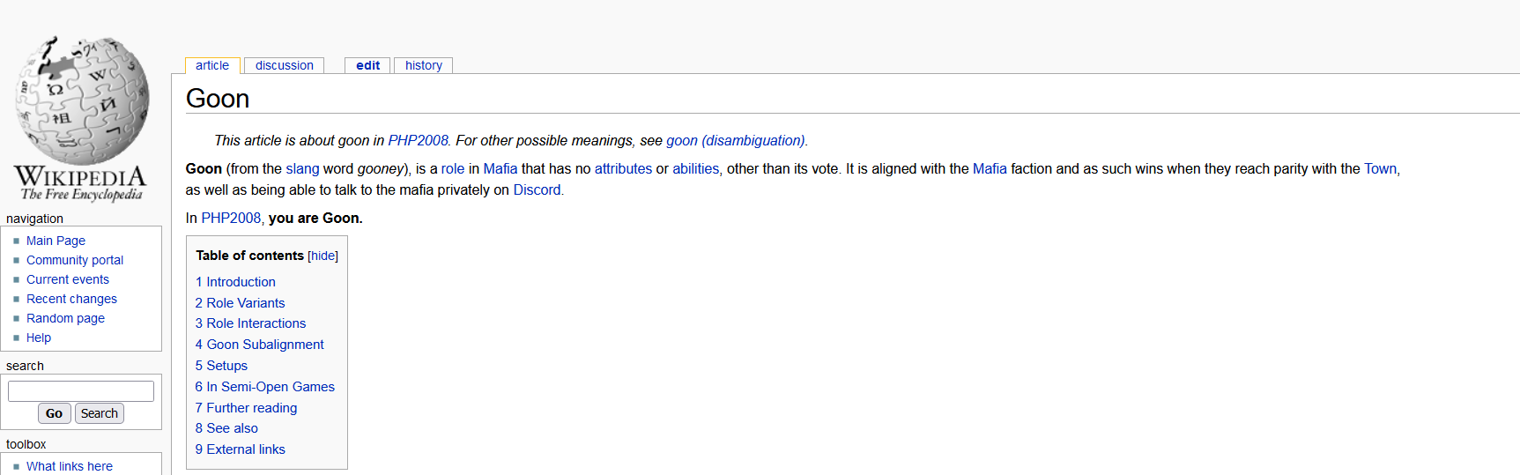Open What links here in toolbox

click(70, 466)
